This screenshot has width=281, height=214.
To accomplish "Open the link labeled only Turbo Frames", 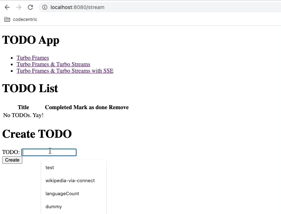I will (x=33, y=58).
